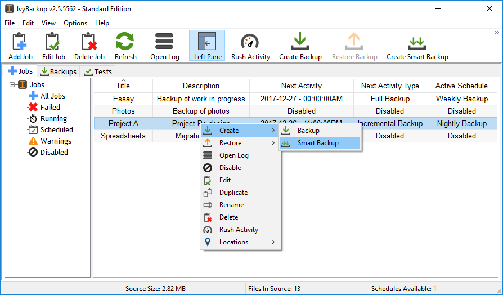This screenshot has height=295, width=503.
Task: Click the 'Full Backup' activity type cell
Action: pos(390,99)
